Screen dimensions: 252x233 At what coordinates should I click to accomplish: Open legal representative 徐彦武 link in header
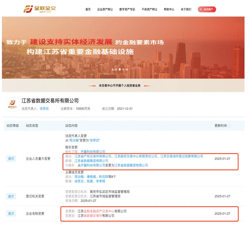[44, 109]
